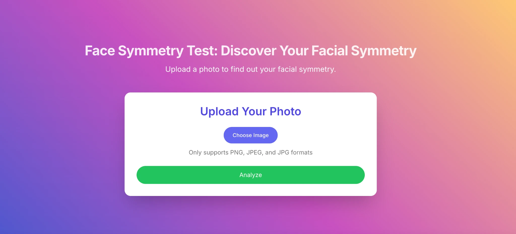Click 'Facial Symmetry' at the title end
516x234 pixels.
364,51
